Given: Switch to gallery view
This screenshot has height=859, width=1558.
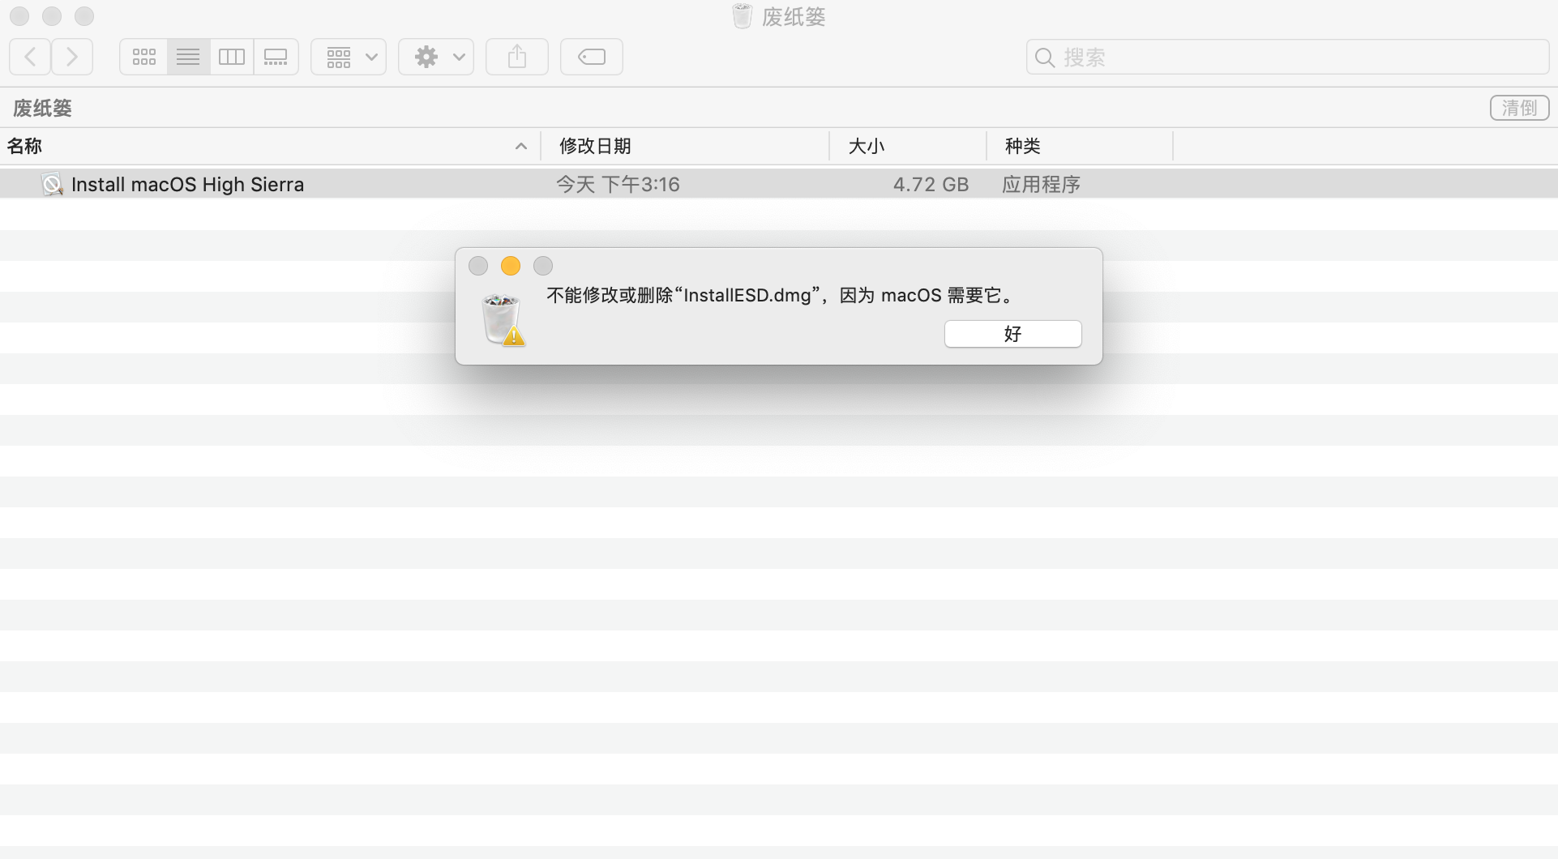Looking at the screenshot, I should click(276, 57).
